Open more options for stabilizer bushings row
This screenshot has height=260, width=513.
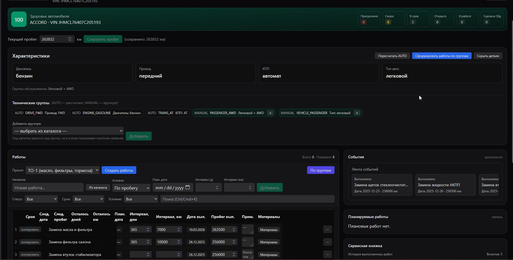coord(327,255)
